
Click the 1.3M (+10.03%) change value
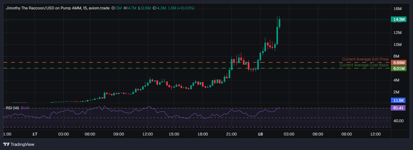click(181, 8)
